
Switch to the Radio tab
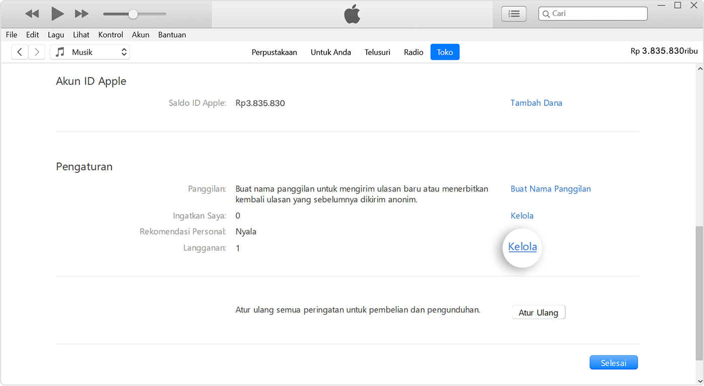click(414, 52)
